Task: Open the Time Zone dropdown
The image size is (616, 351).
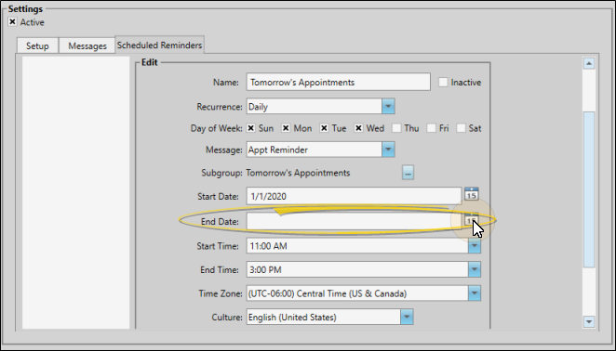Action: coord(475,293)
